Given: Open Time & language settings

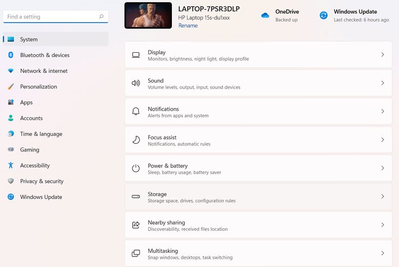Looking at the screenshot, I should pos(56,134).
